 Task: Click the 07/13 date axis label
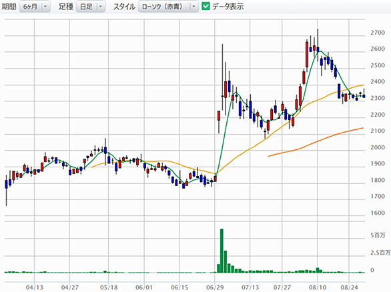coord(250,287)
